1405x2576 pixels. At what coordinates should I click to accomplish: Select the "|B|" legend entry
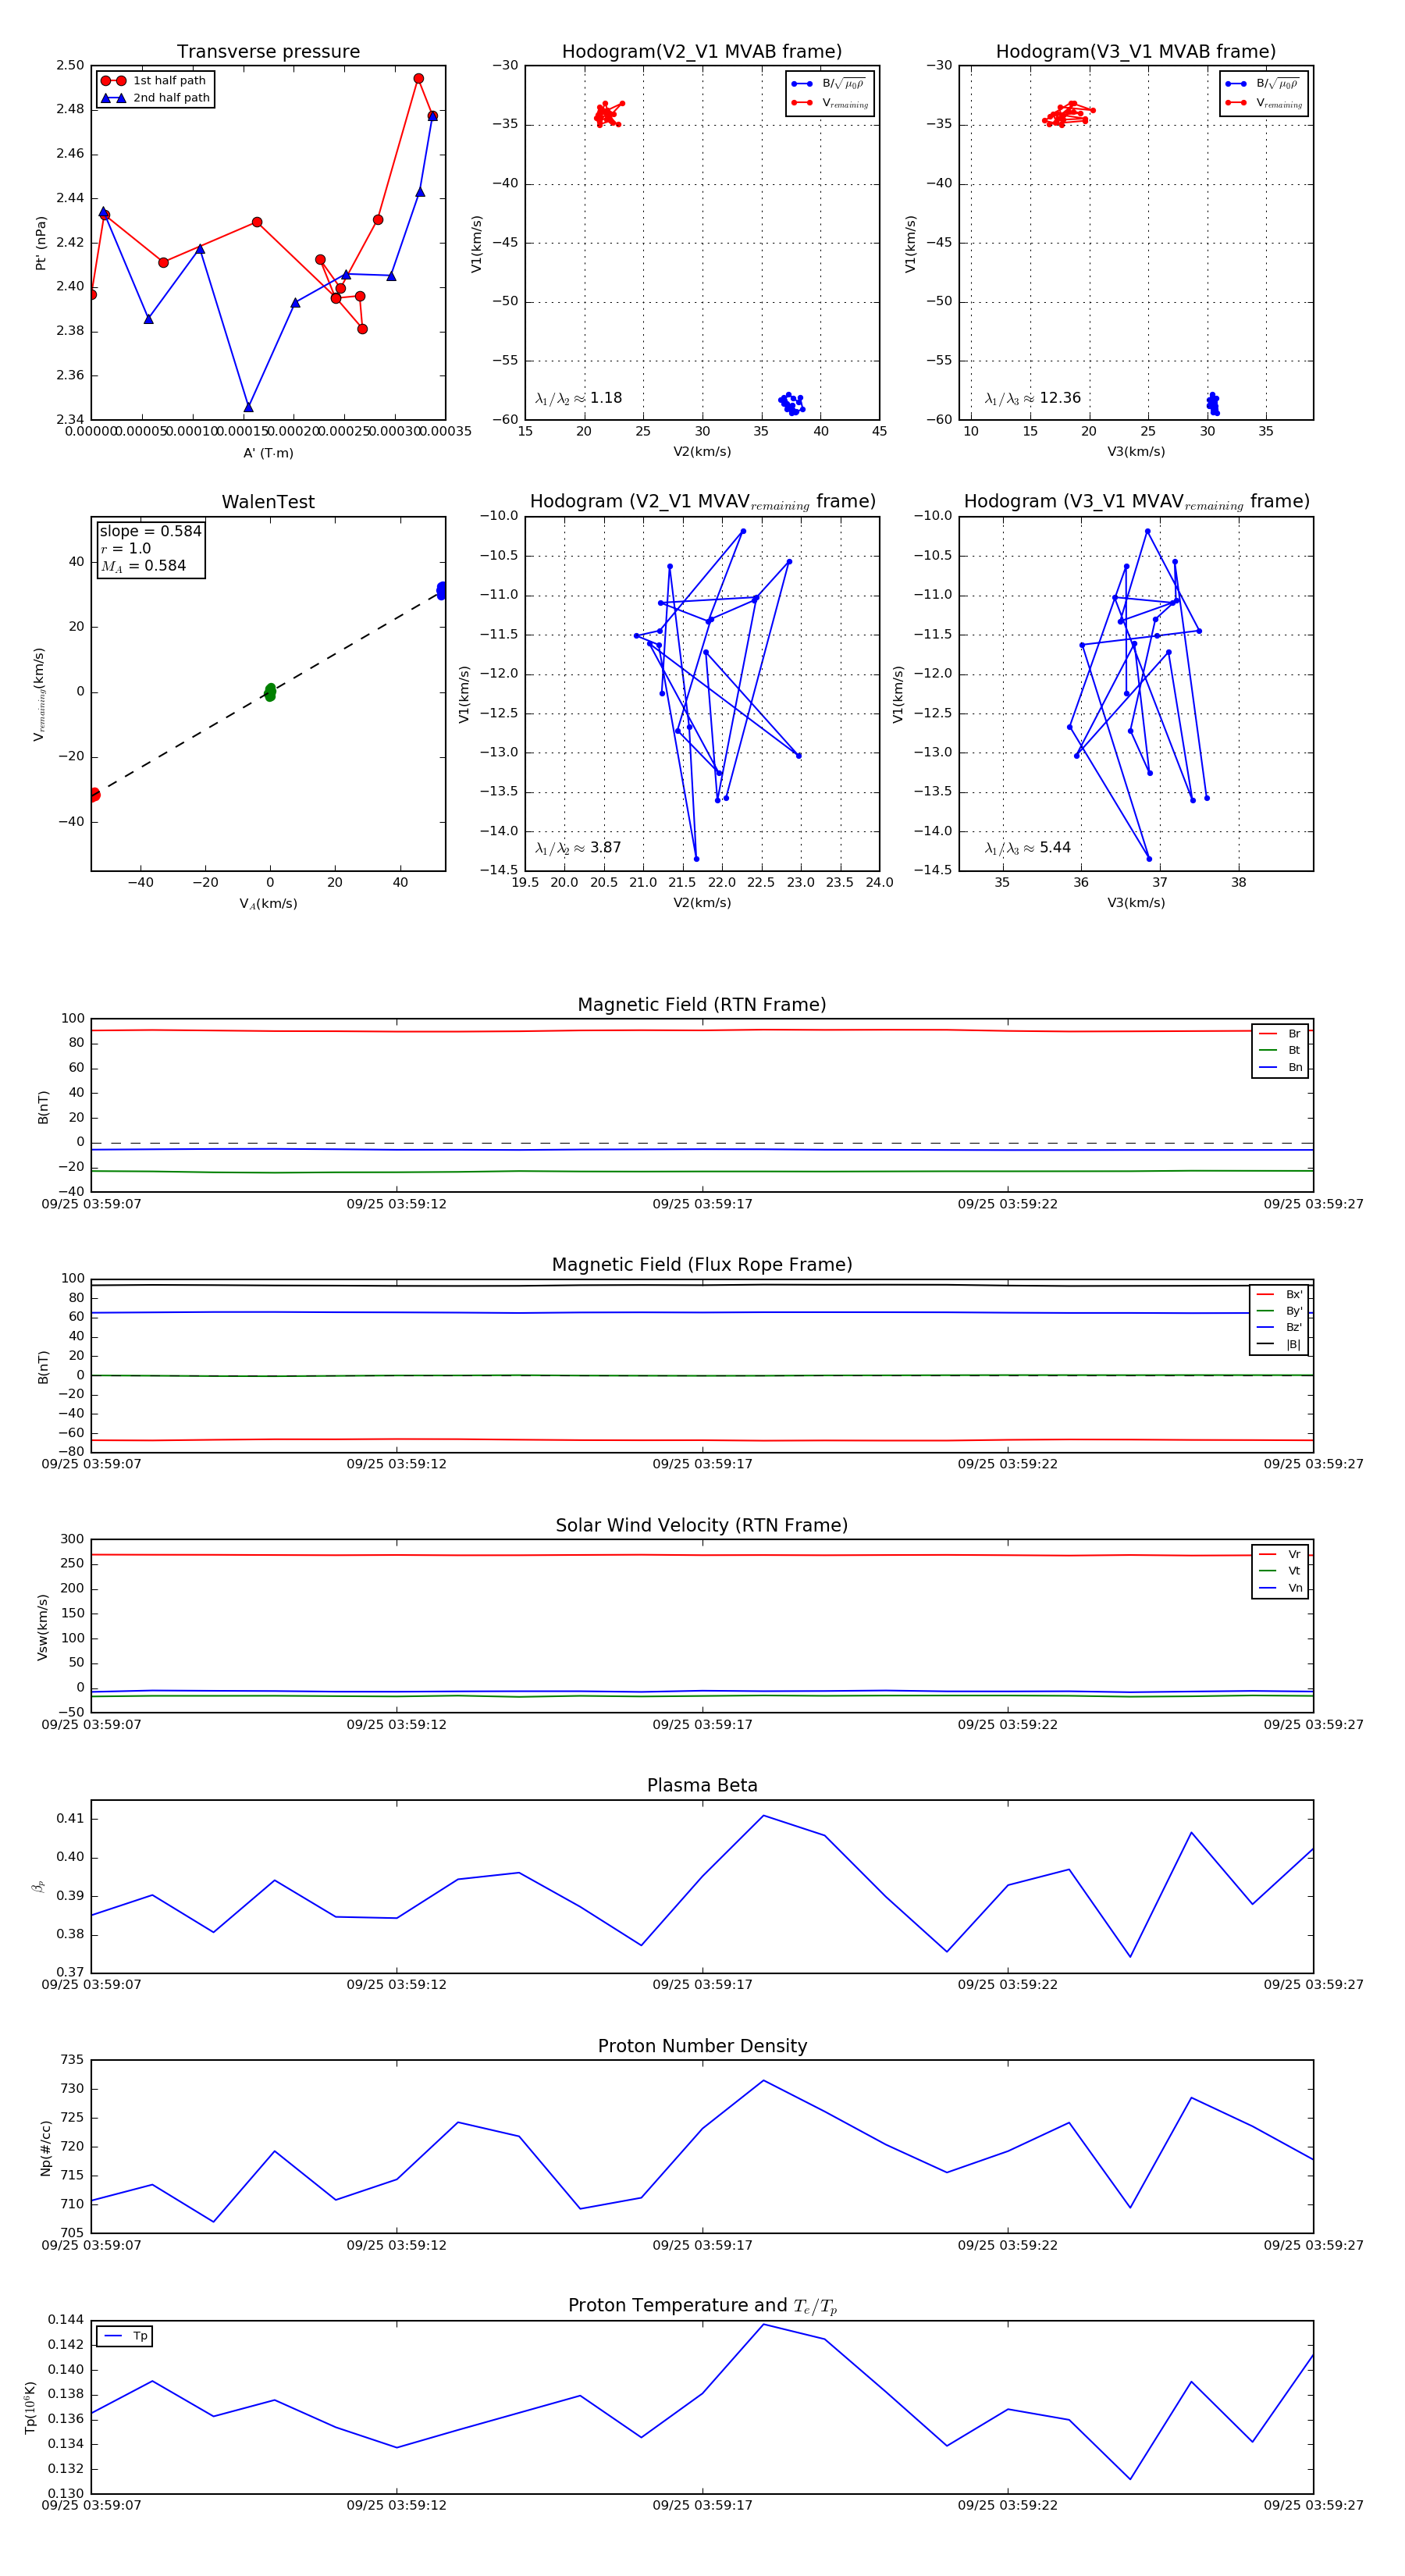click(x=1280, y=1345)
